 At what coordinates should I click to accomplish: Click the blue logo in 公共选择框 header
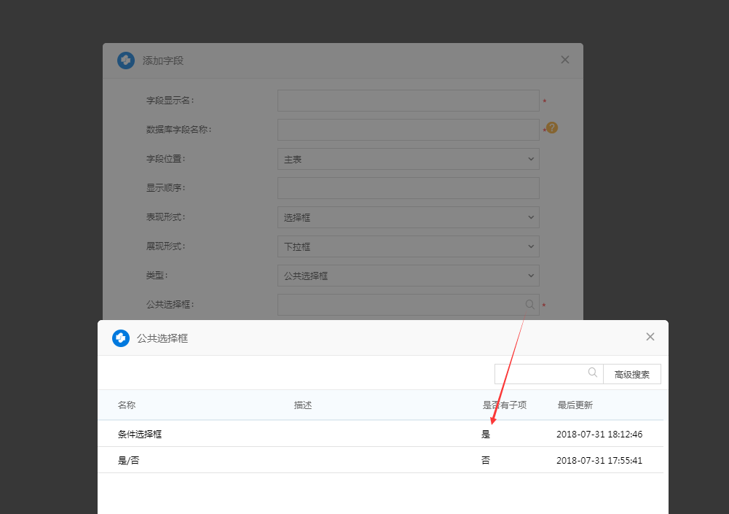[121, 338]
